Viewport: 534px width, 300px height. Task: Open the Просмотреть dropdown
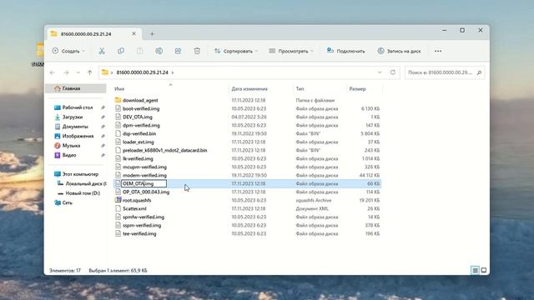click(291, 51)
